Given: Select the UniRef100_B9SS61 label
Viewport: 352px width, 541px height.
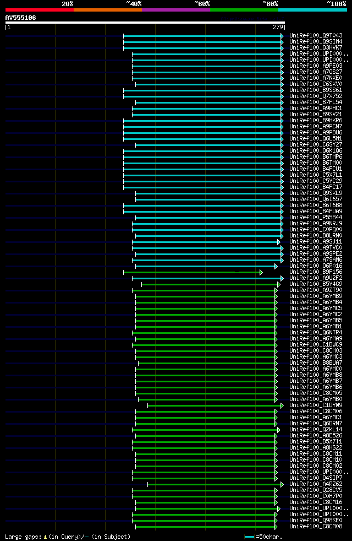Looking at the screenshot, I should pos(316,90).
